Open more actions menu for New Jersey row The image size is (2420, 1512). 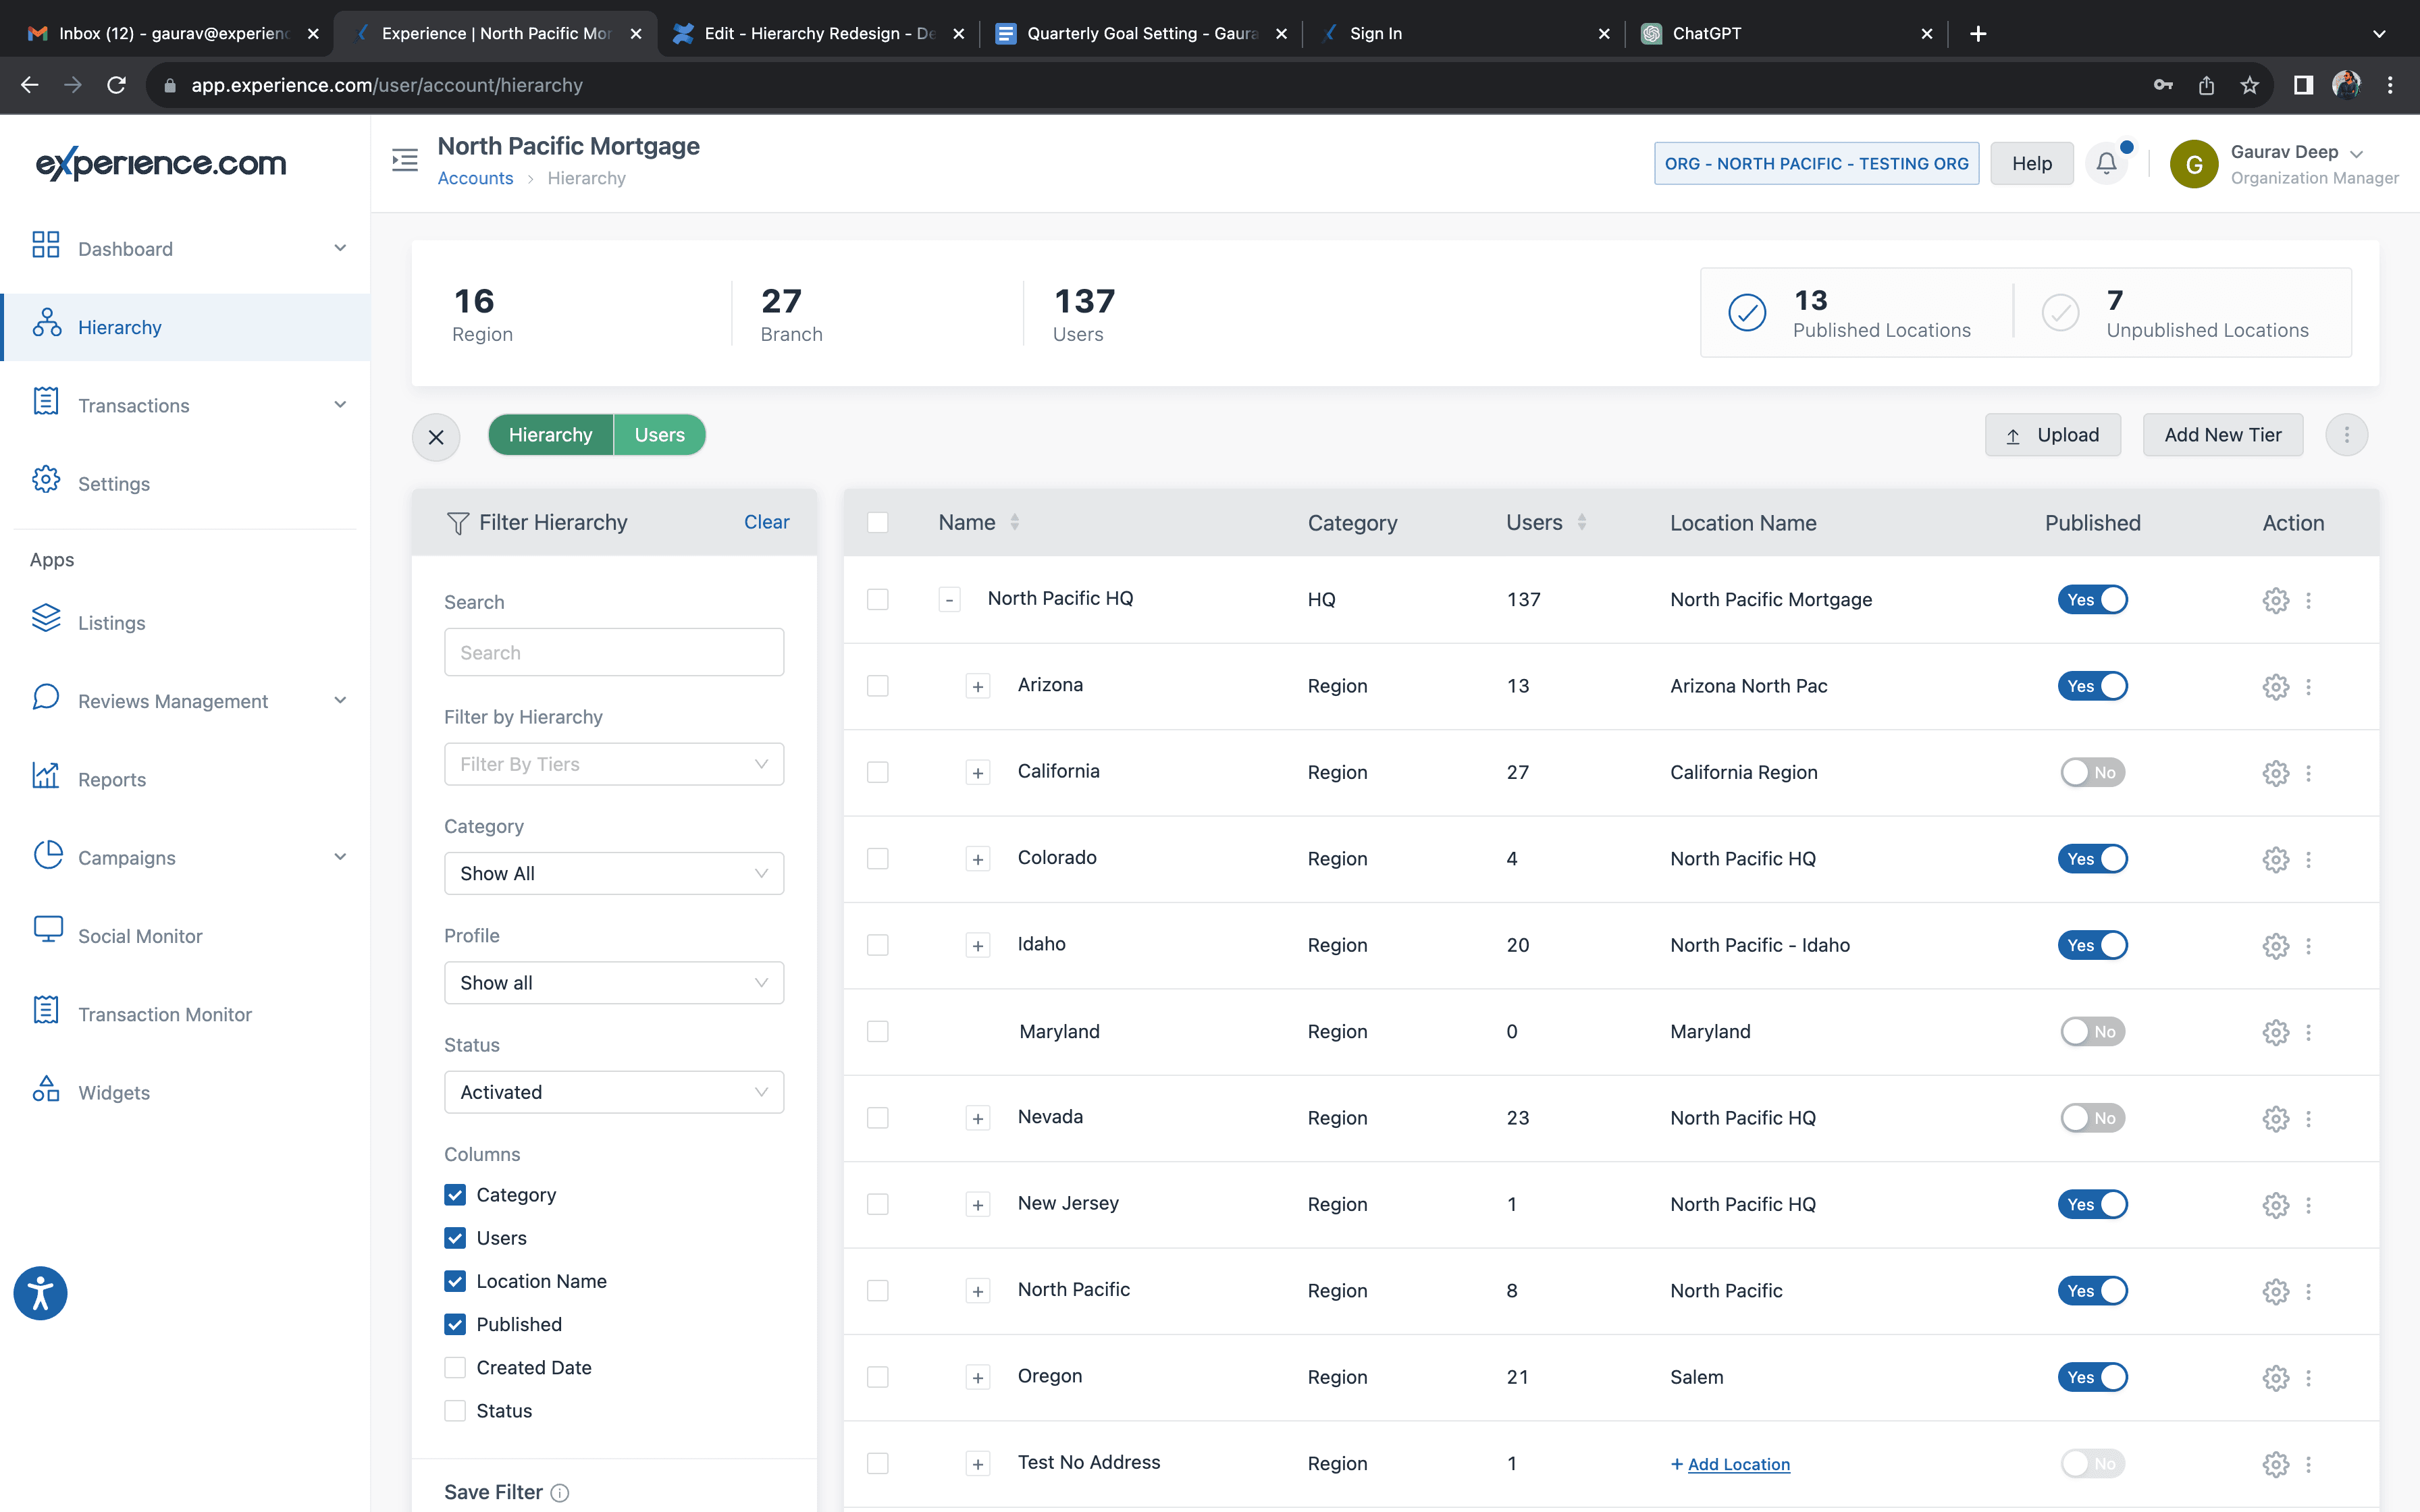click(x=2308, y=1205)
